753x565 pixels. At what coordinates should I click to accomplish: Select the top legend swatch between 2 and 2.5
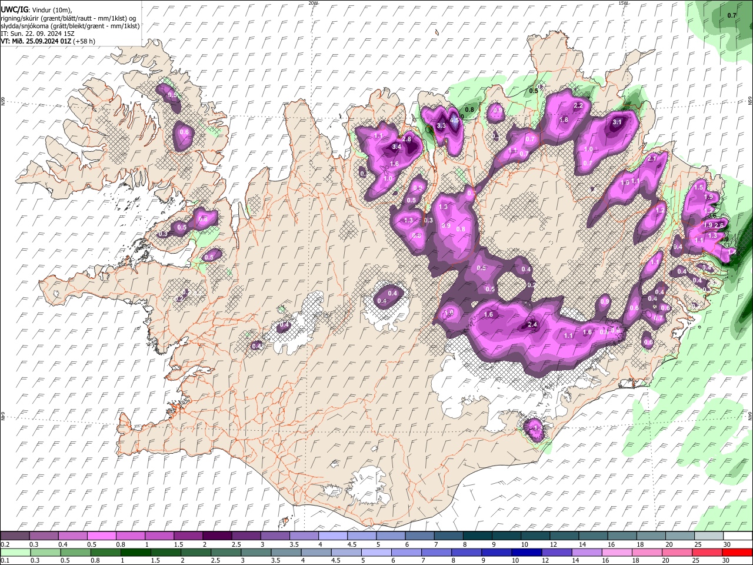click(216, 536)
